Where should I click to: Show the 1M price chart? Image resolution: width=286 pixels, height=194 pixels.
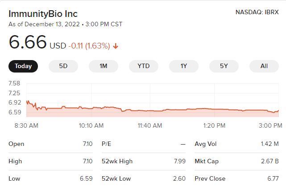(104, 66)
